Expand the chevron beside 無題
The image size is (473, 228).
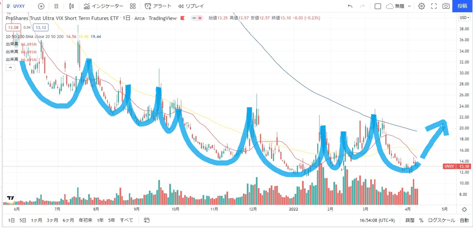tap(410, 6)
